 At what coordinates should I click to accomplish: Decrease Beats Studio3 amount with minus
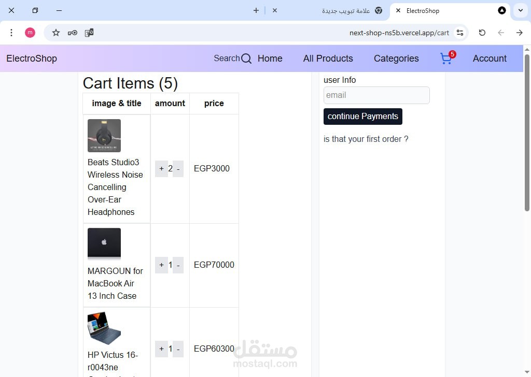[178, 169]
